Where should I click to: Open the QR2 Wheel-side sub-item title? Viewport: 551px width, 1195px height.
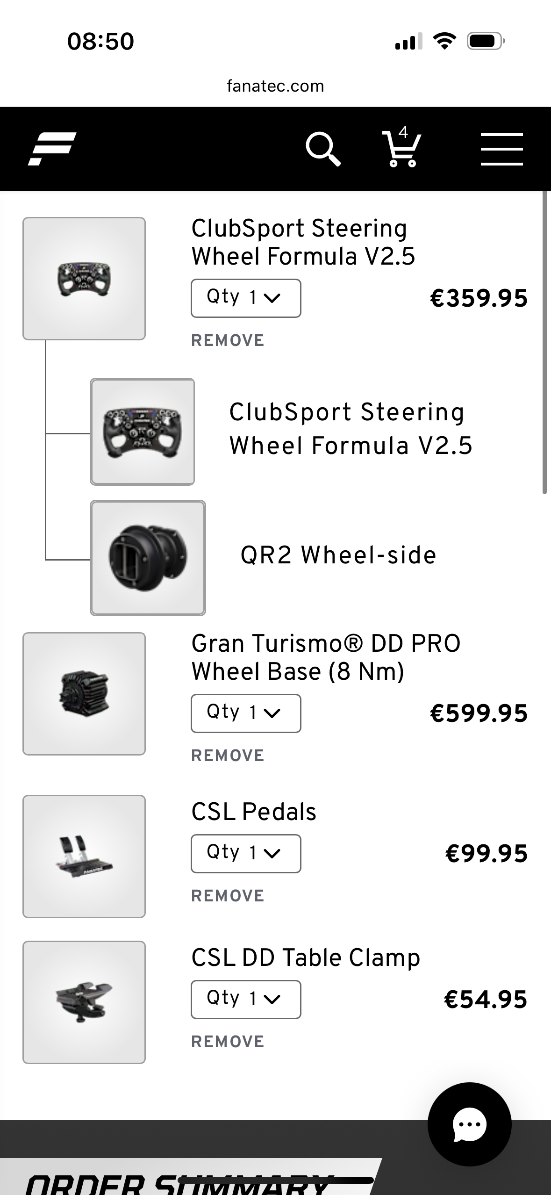pyautogui.click(x=338, y=555)
